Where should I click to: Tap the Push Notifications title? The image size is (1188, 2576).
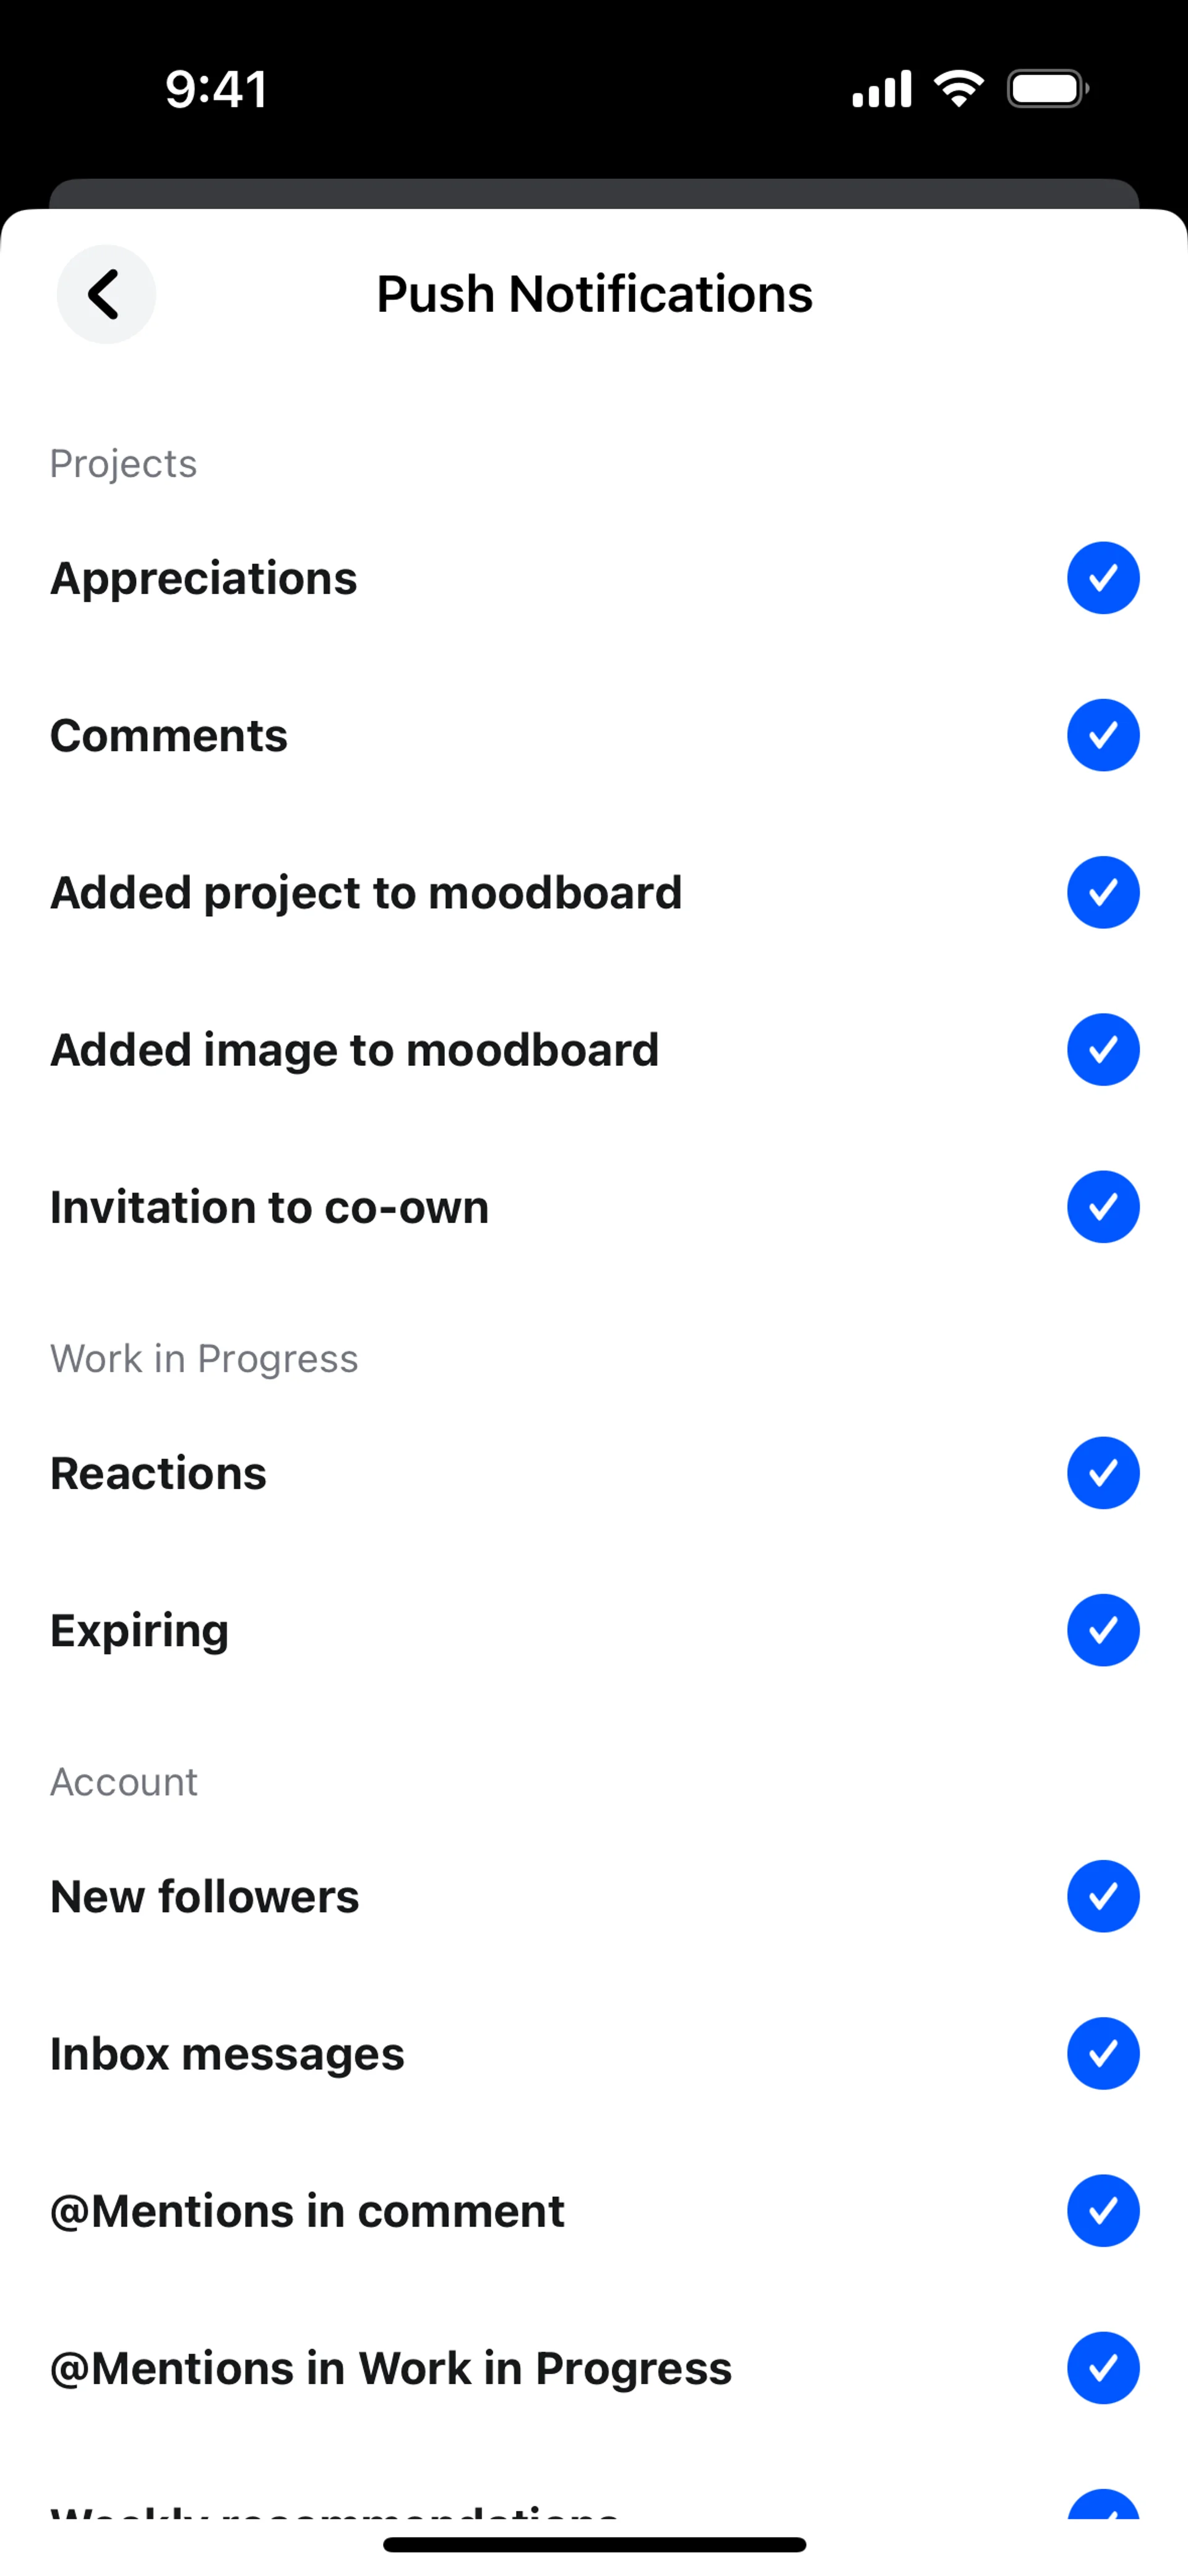click(594, 294)
